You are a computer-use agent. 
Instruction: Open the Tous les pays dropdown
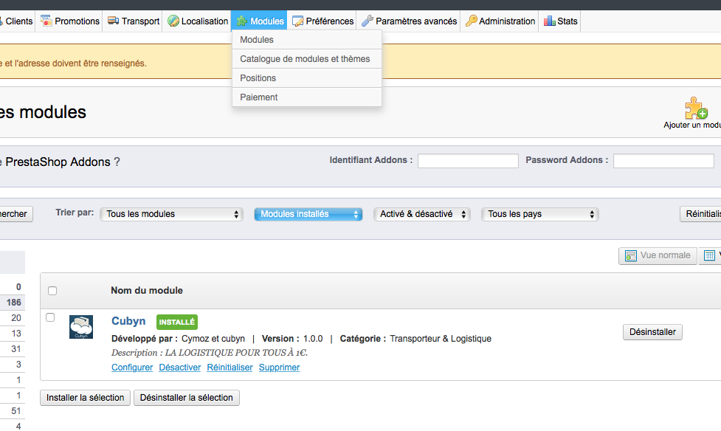540,214
